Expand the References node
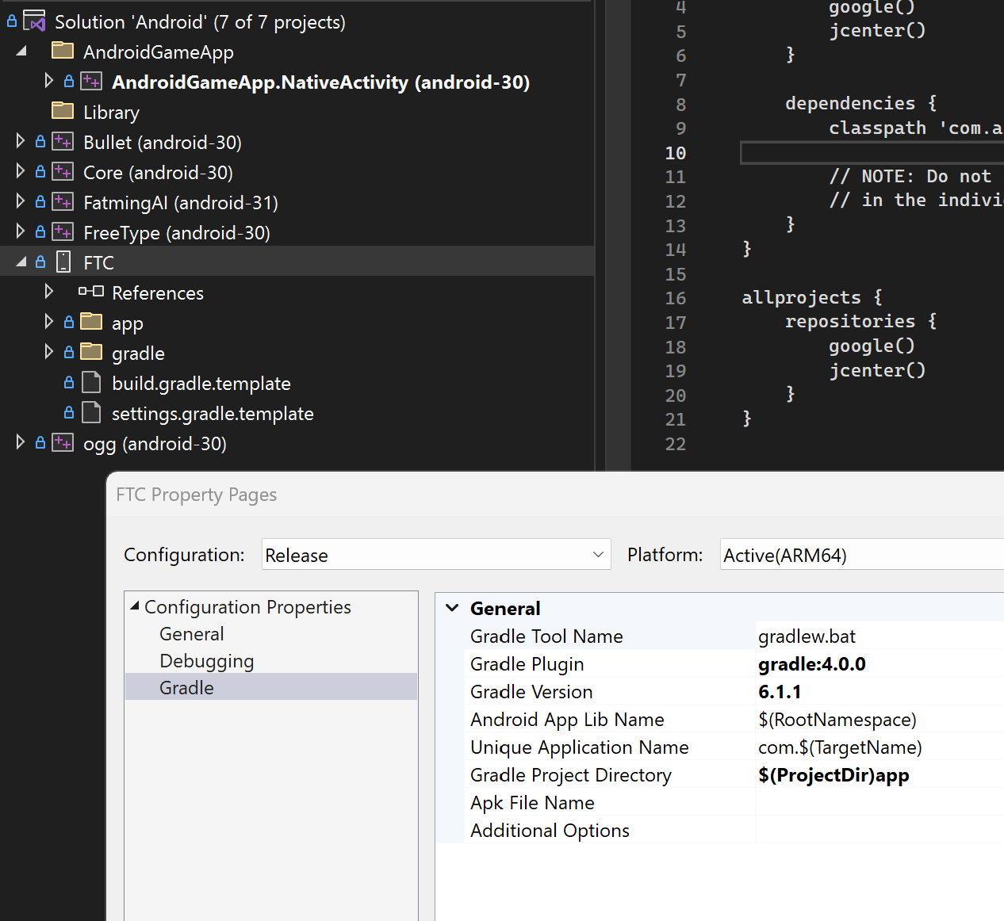Image resolution: width=1004 pixels, height=921 pixels. click(49, 292)
